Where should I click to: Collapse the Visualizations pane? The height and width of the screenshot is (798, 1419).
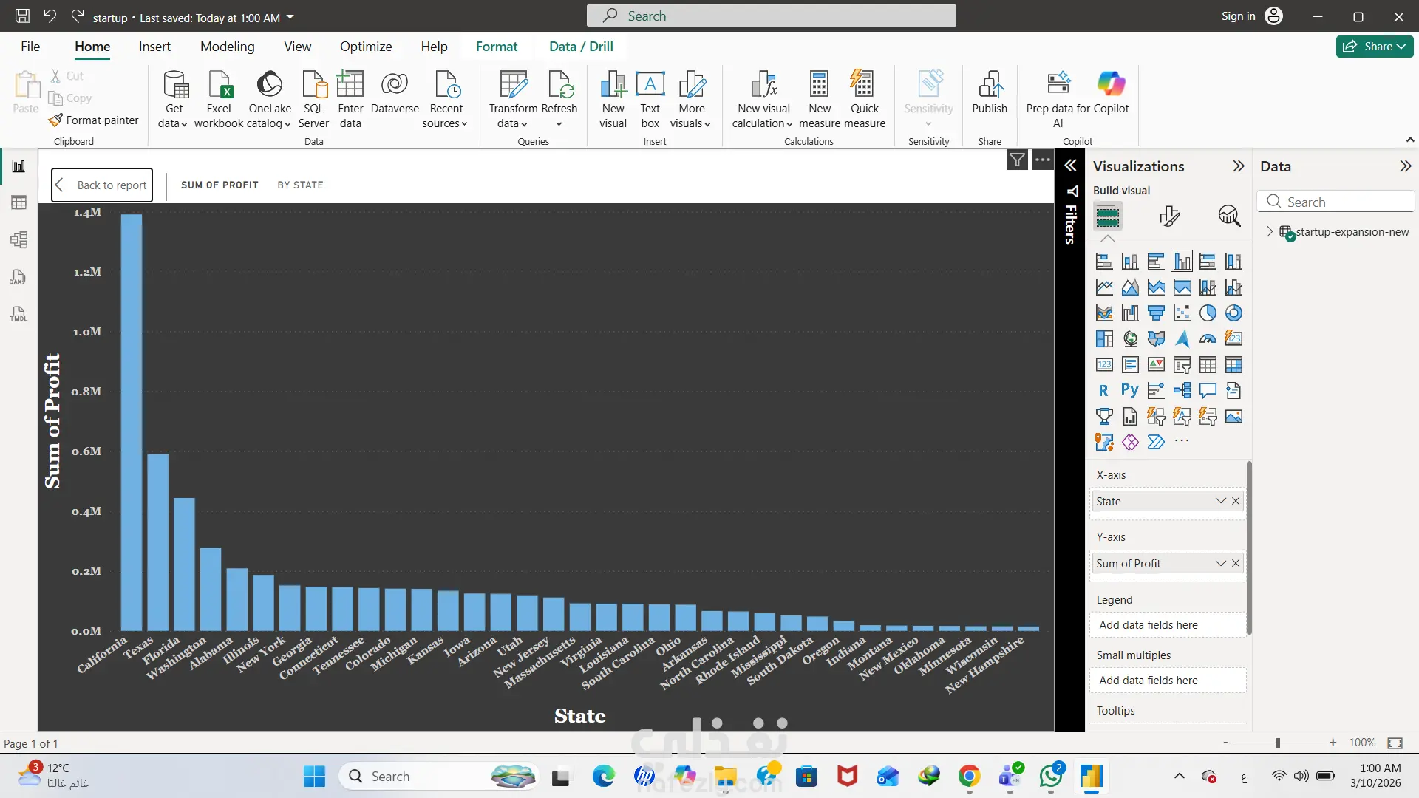pyautogui.click(x=1239, y=166)
